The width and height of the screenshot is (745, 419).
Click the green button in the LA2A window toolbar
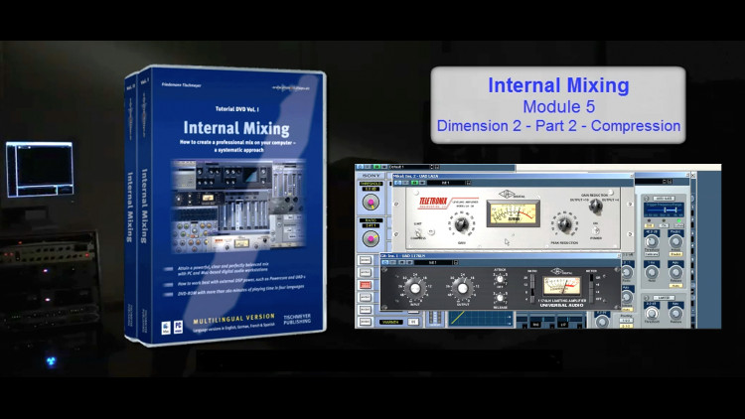[414, 183]
